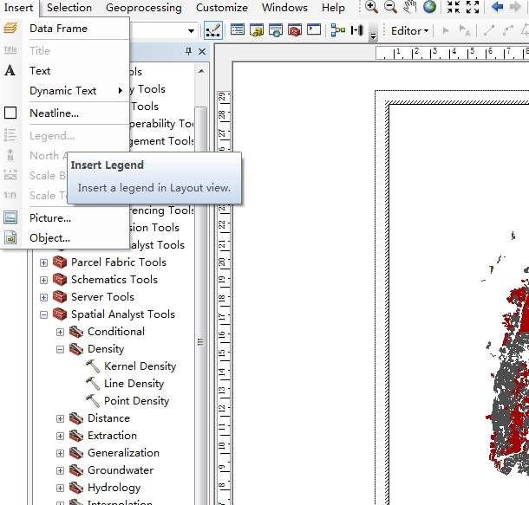The height and width of the screenshot is (505, 529).
Task: Select the Pan hand tool
Action: [x=409, y=7]
